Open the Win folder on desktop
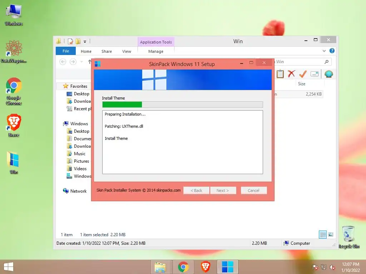The image size is (366, 274). point(14,162)
